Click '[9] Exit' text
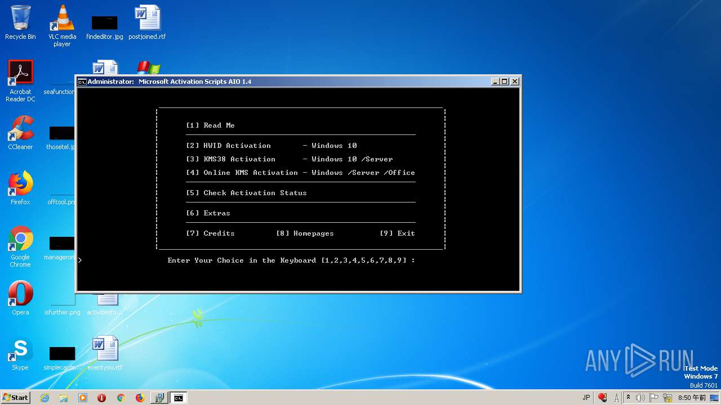Image resolution: width=721 pixels, height=405 pixels. (397, 233)
